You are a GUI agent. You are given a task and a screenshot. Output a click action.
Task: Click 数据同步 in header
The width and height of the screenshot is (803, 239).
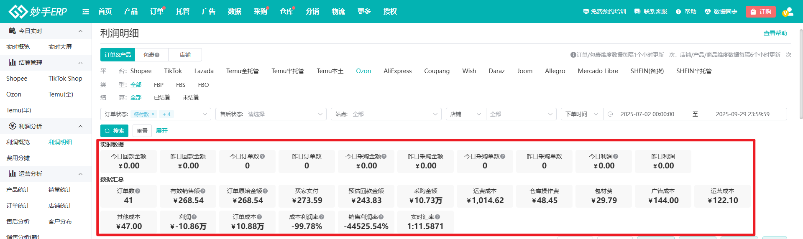pos(721,12)
